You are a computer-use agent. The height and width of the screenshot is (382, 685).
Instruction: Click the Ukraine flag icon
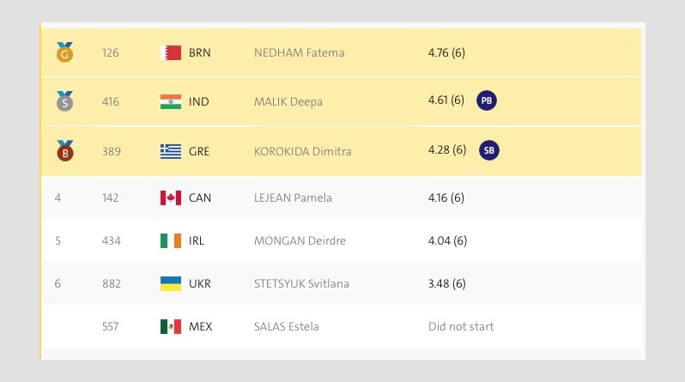click(x=171, y=283)
